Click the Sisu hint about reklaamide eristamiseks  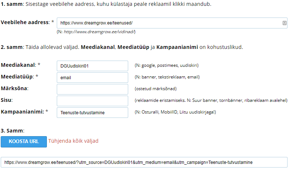point(211,100)
